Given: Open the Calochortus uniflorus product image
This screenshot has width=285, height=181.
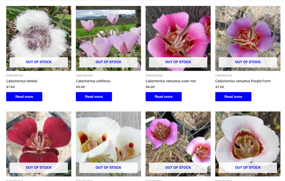Looking at the screenshot, I should point(108,38).
